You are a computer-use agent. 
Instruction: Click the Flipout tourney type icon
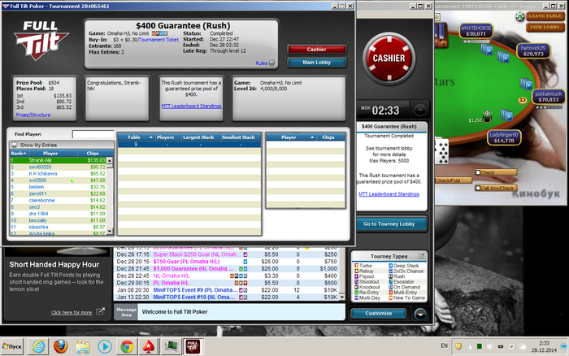[356, 276]
